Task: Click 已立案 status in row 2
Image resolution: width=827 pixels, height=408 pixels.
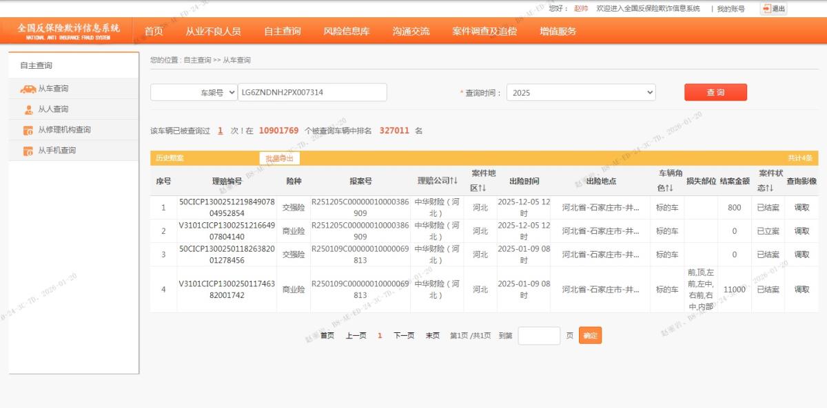Action: (x=768, y=231)
